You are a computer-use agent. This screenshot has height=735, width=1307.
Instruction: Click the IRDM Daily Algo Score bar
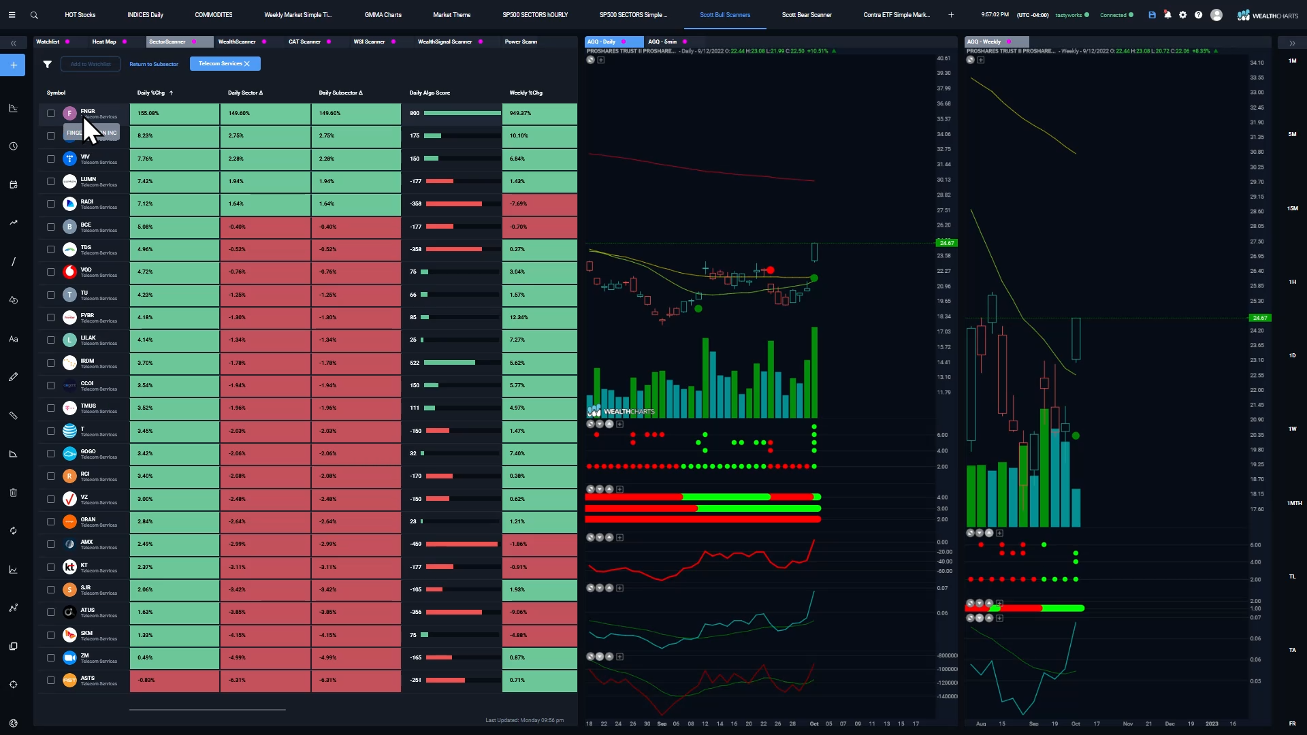click(462, 363)
